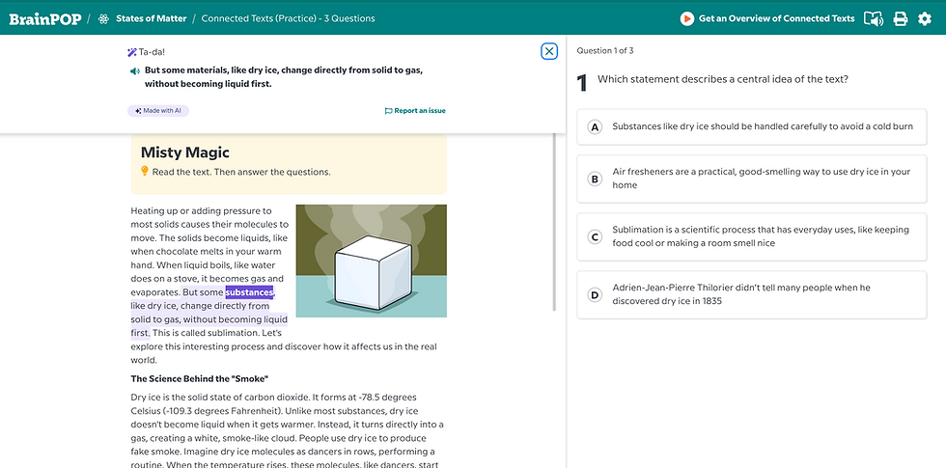The width and height of the screenshot is (946, 468).
Task: Select answer D about Thilorier
Action: tap(751, 294)
